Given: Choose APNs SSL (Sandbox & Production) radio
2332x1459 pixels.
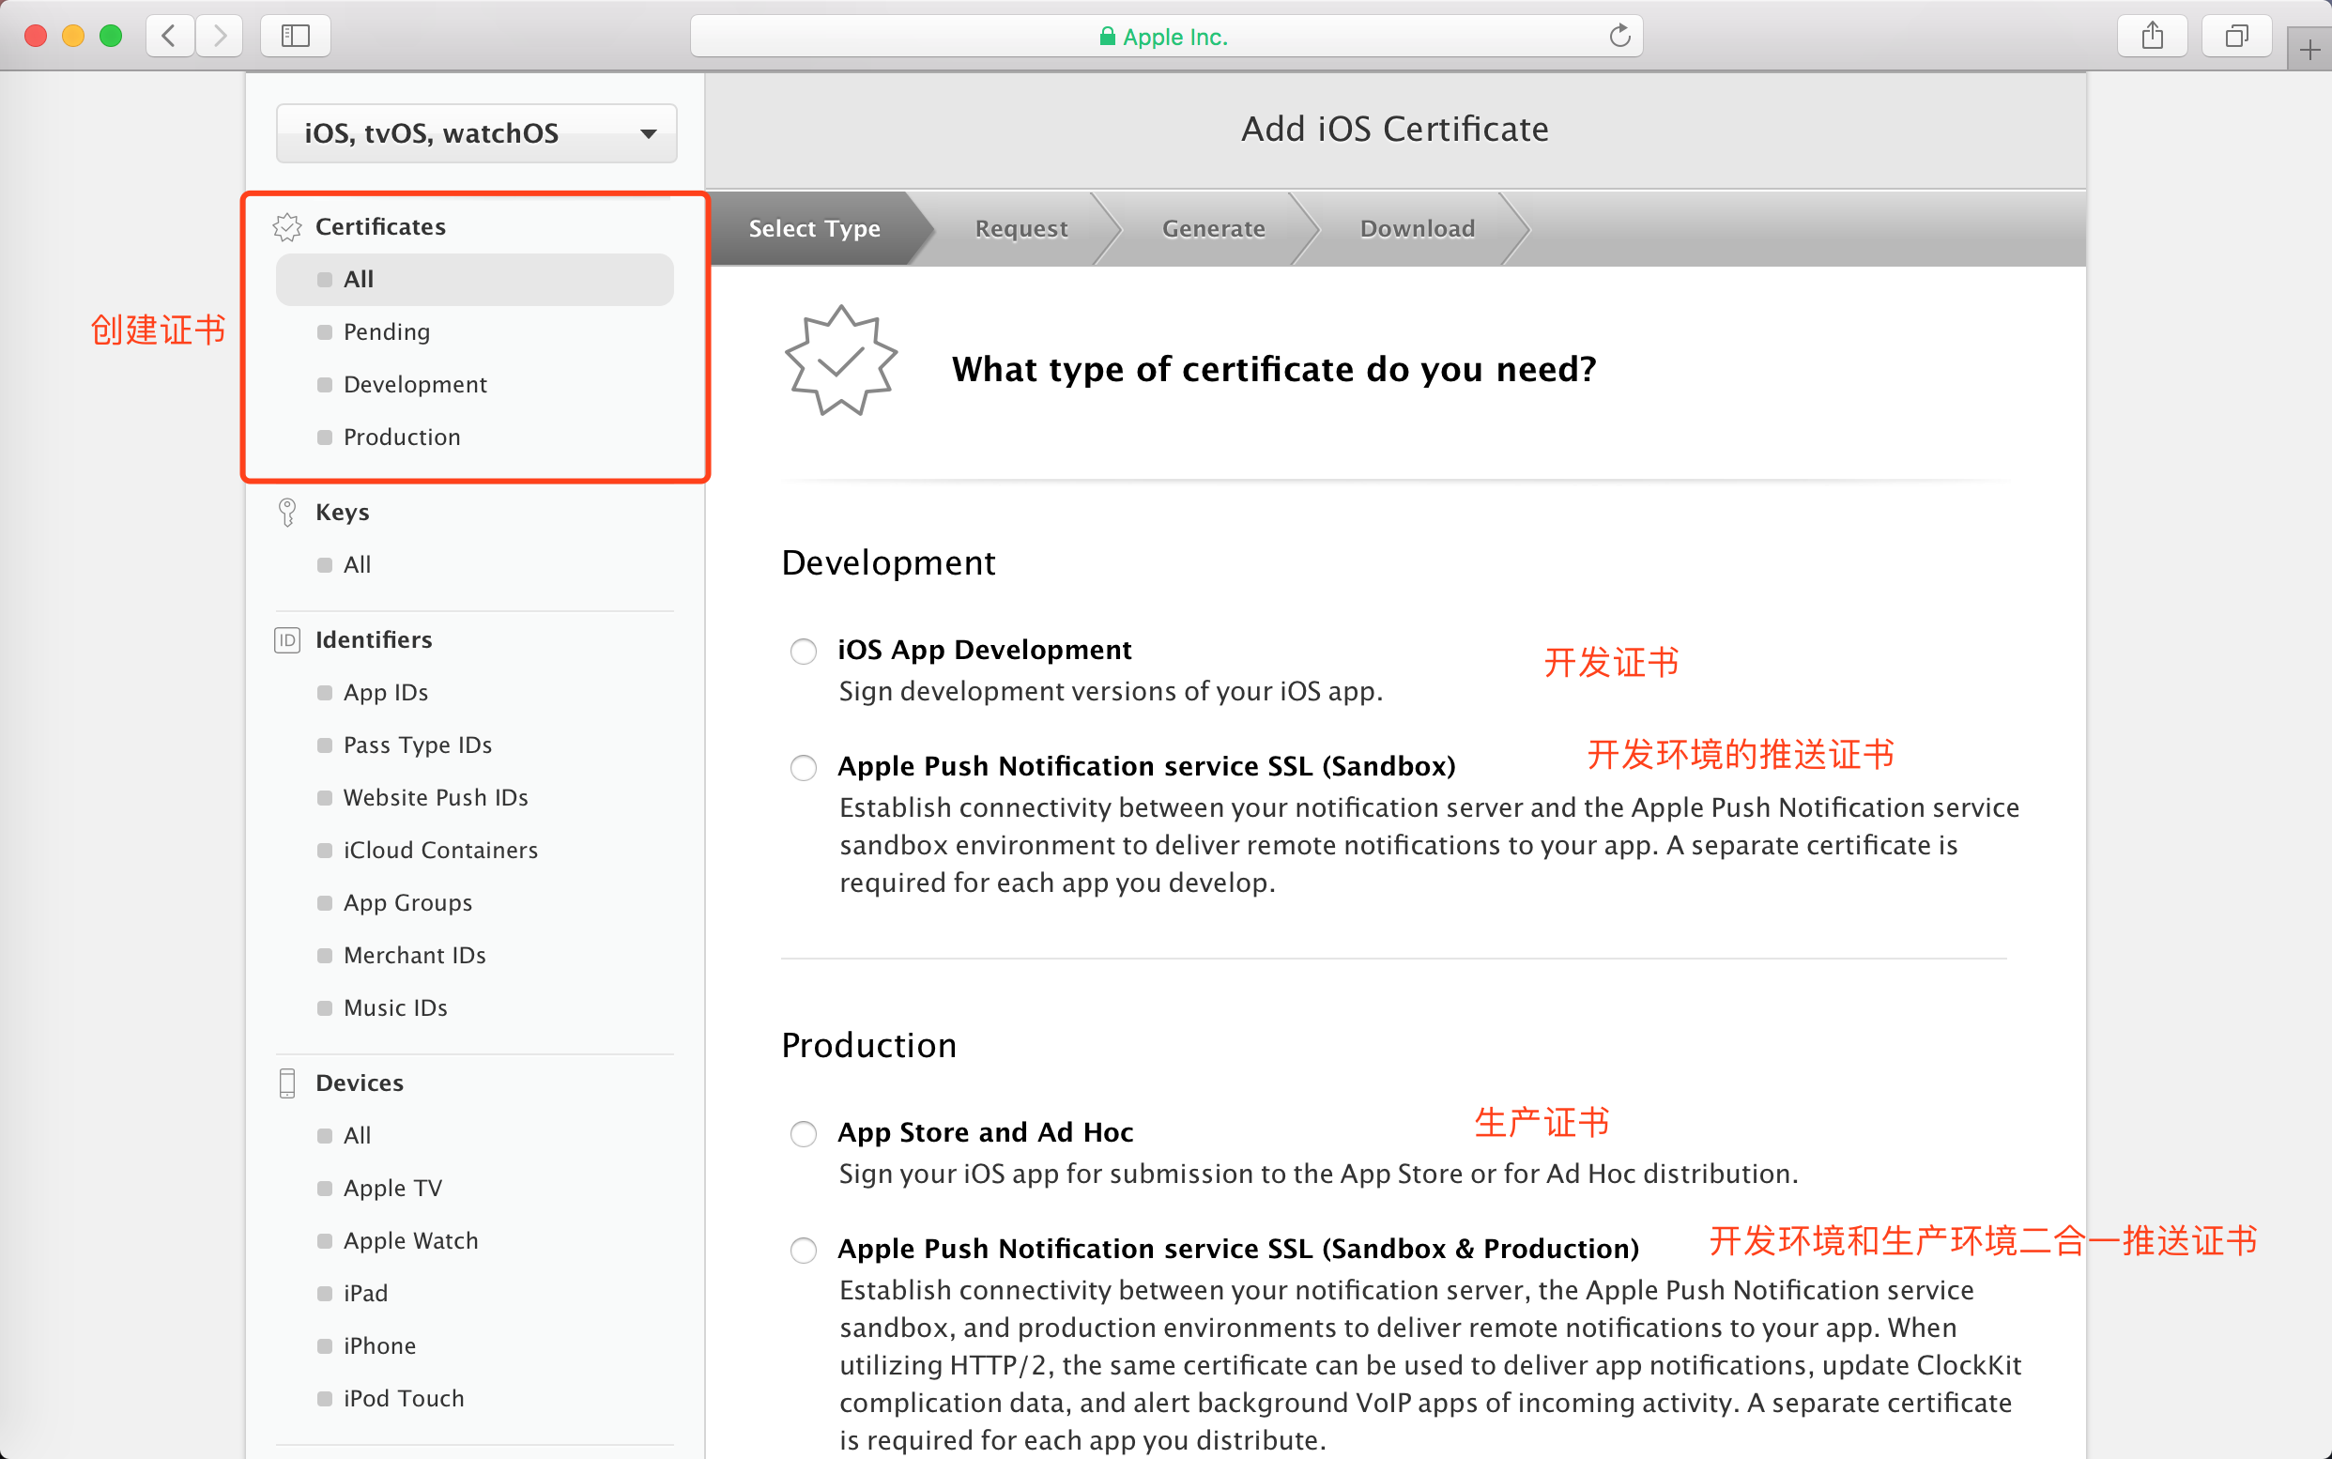Looking at the screenshot, I should click(x=804, y=1251).
